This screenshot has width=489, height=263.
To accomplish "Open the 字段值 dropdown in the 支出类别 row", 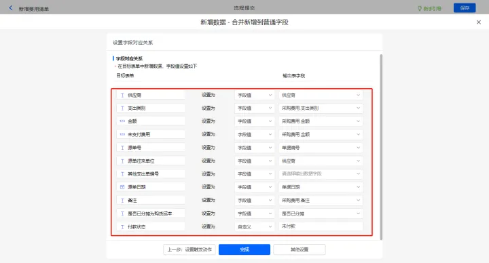I will pyautogui.click(x=255, y=108).
